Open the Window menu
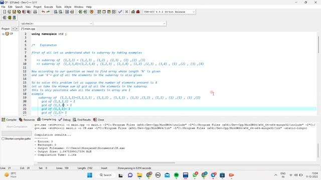 pos(79,7)
